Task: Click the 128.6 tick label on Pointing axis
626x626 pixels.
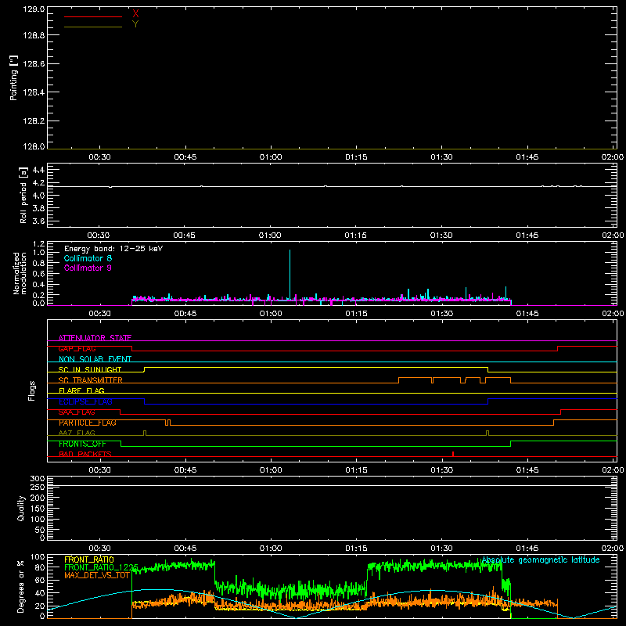Action: point(34,64)
